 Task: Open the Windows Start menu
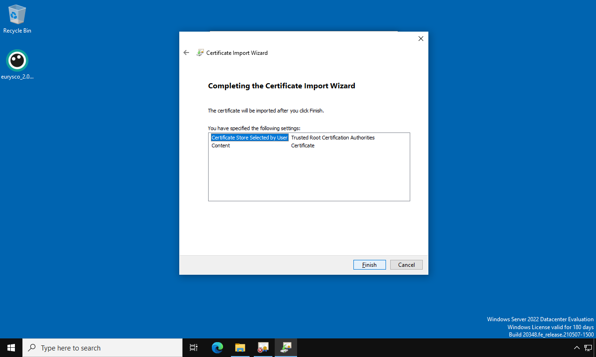11,348
